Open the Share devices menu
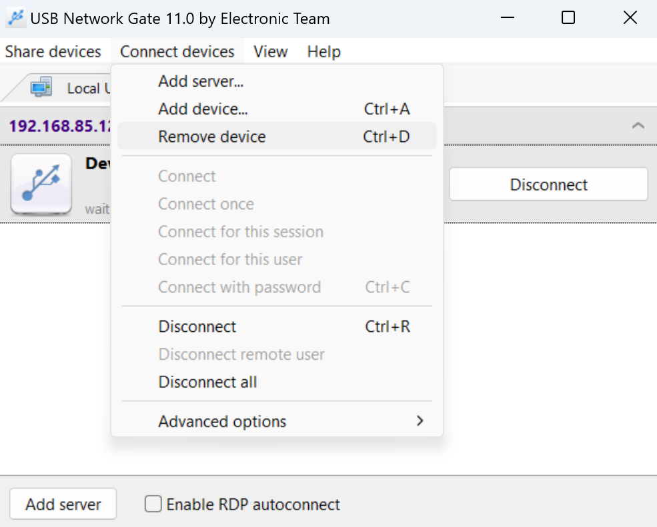Viewport: 657px width, 527px height. (x=53, y=51)
